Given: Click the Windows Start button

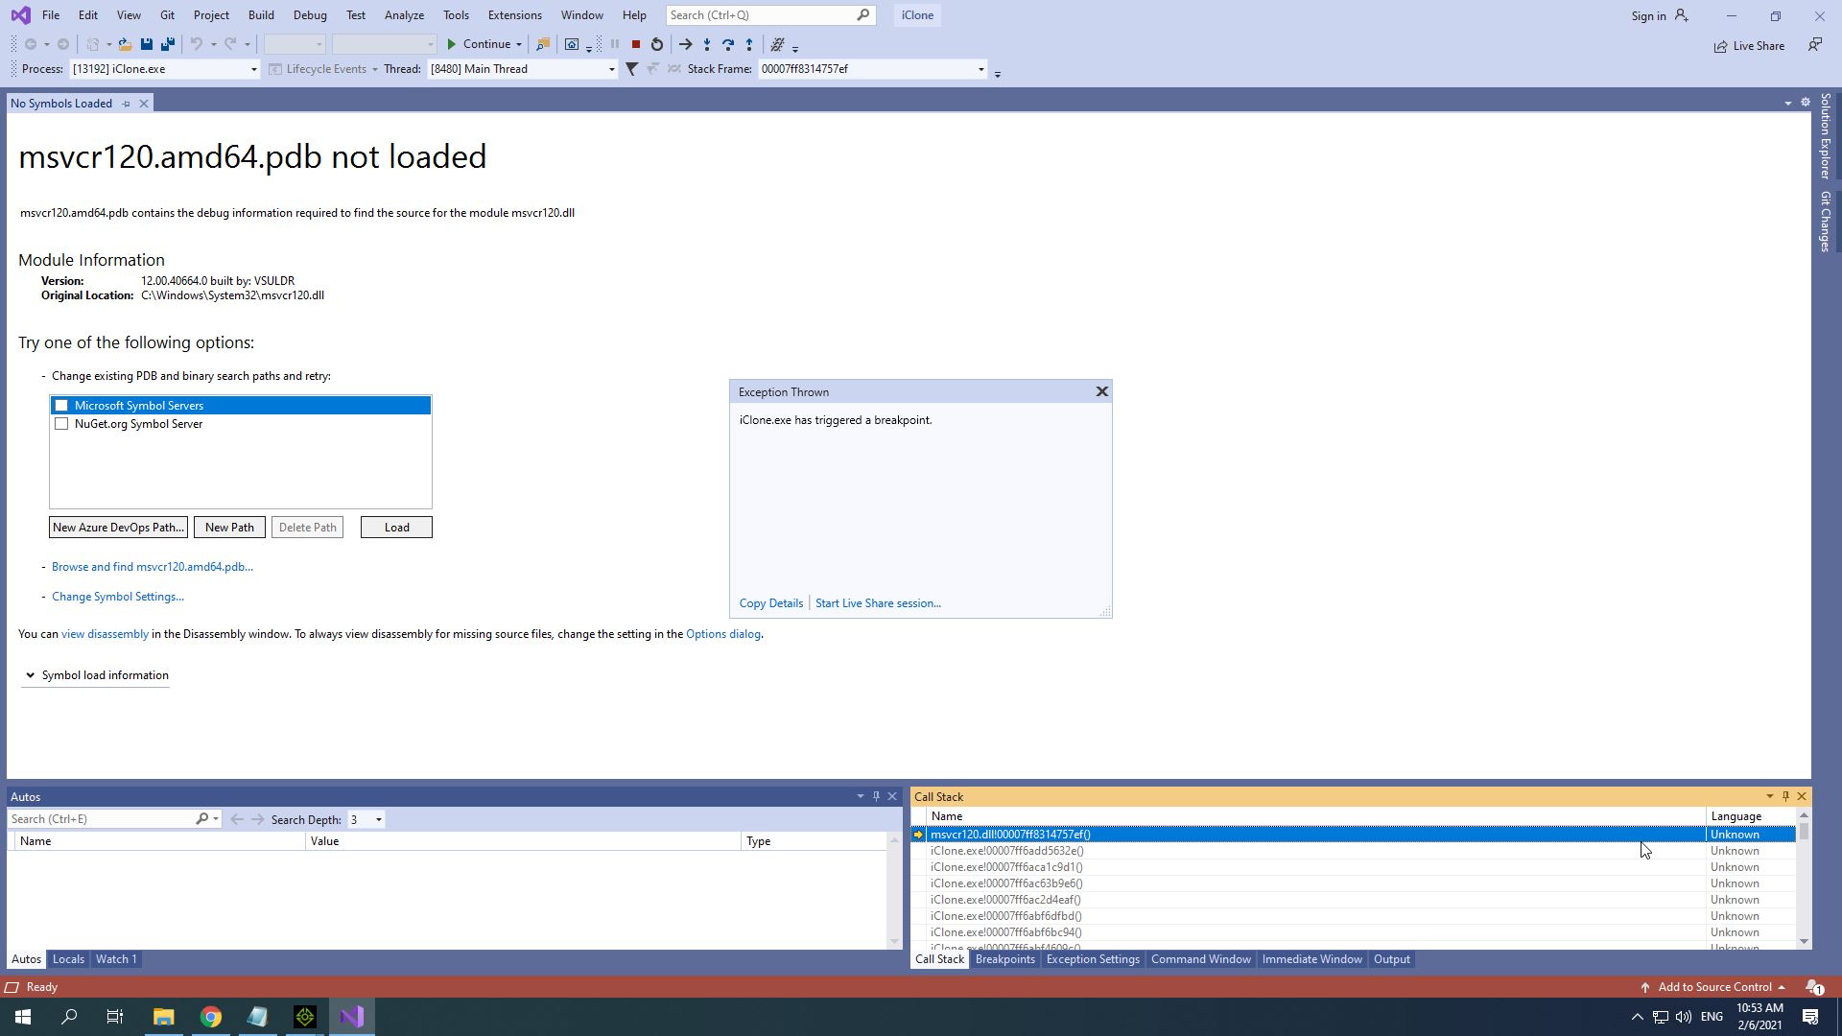Looking at the screenshot, I should point(23,1017).
